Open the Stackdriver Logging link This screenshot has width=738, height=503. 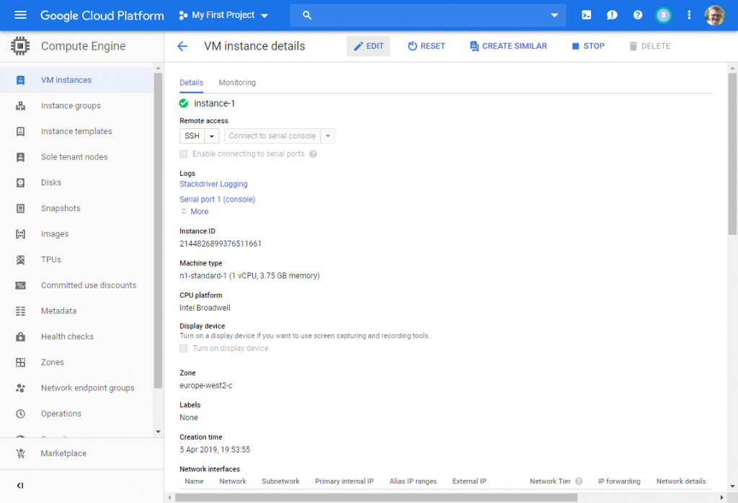[x=213, y=184]
